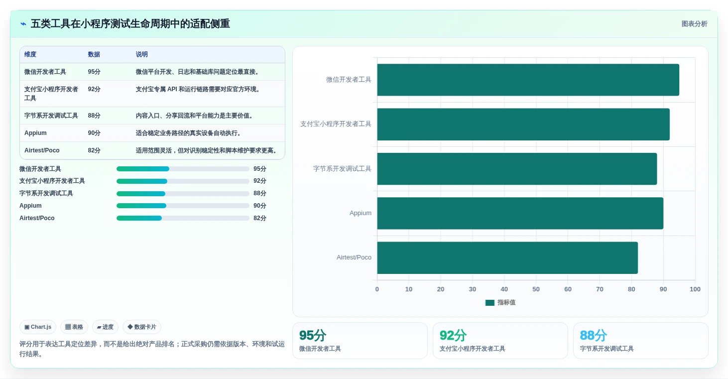Viewport: 728px width, 379px height.
Task: Click the 字节系开发调试工具 chart bar
Action: pyautogui.click(x=517, y=169)
